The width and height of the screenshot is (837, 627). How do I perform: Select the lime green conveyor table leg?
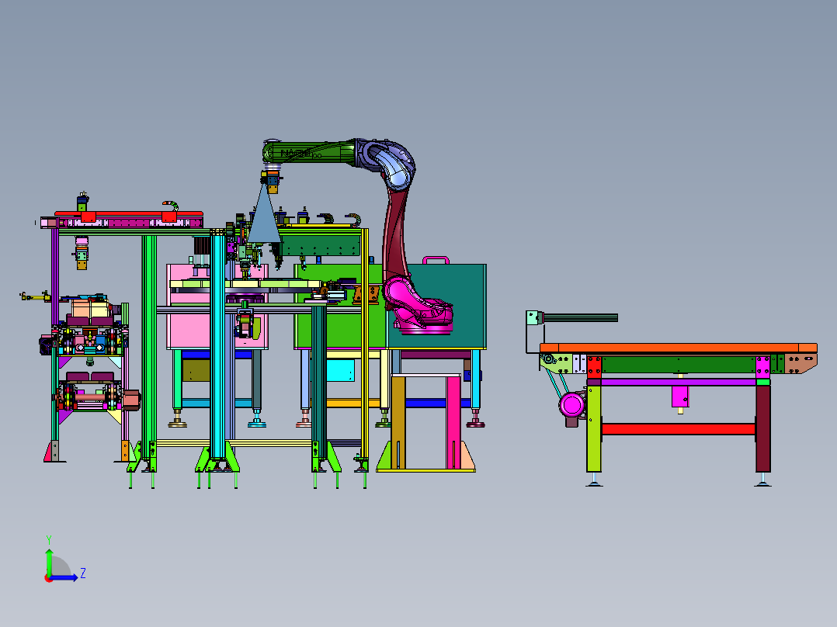[x=594, y=428]
